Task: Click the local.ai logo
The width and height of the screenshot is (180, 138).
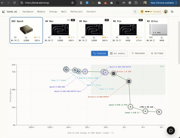Action: coord(10,11)
